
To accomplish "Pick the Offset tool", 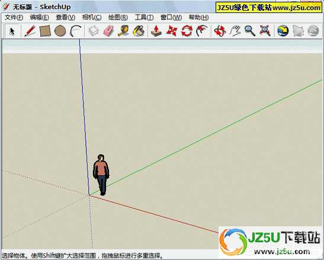I will [x=202, y=31].
